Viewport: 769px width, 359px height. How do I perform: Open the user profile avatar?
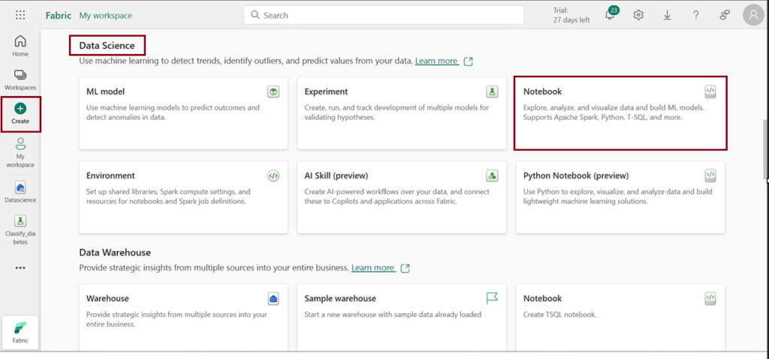click(752, 15)
